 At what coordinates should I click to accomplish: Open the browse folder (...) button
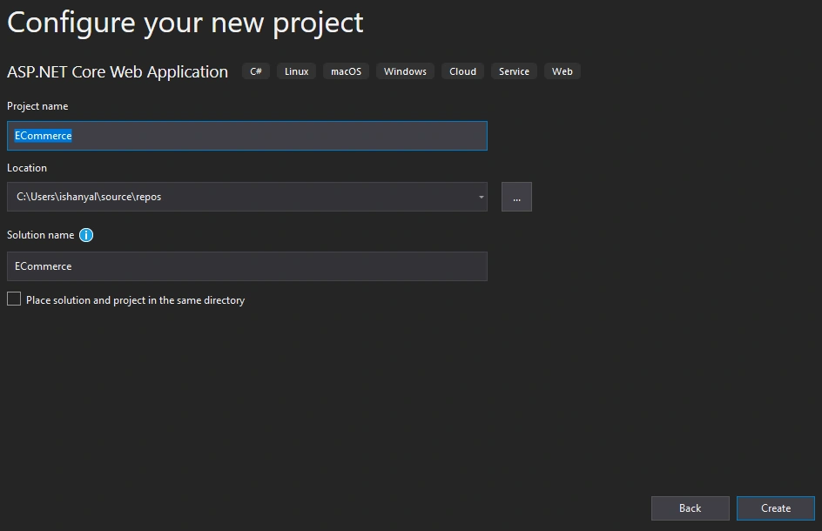[516, 197]
